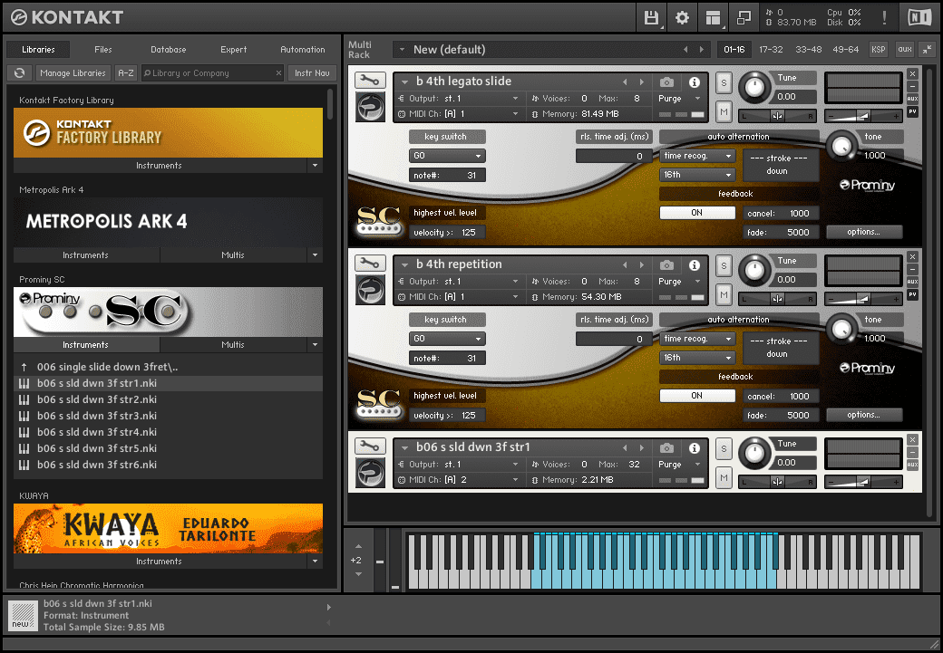Click camera snapshot icon on b 4th repetition
The height and width of the screenshot is (653, 943).
[667, 264]
